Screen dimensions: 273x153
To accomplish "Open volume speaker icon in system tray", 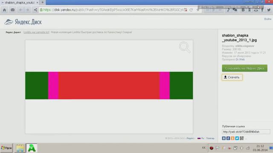I will point(241,148).
